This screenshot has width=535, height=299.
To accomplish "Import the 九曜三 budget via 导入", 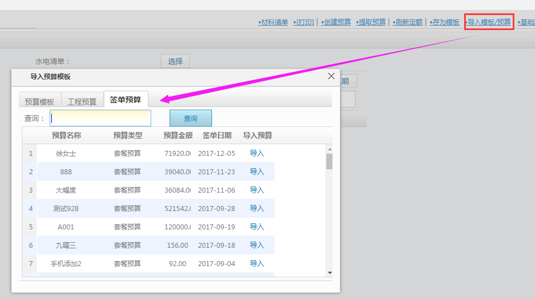I will (257, 245).
